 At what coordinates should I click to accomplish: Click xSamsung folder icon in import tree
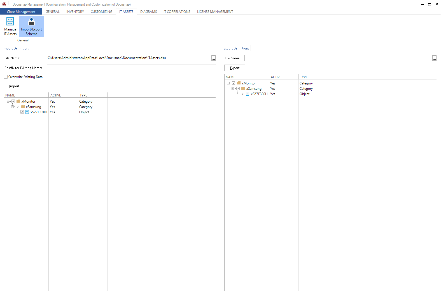(23, 107)
